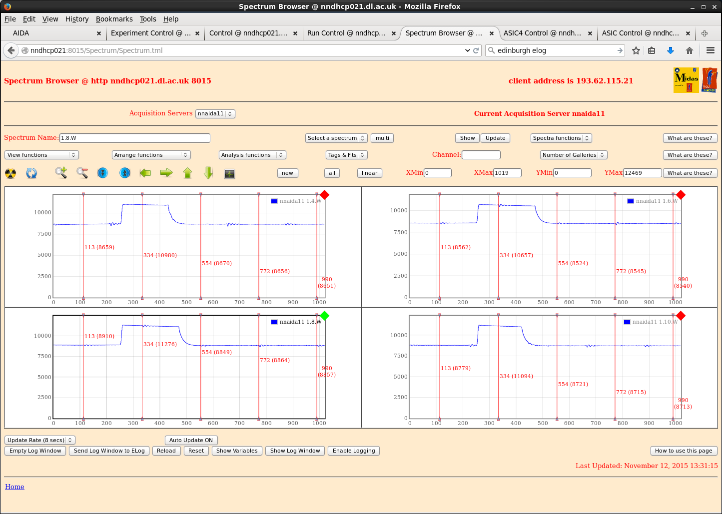Click the Show Variables button
This screenshot has width=722, height=514.
[237, 451]
